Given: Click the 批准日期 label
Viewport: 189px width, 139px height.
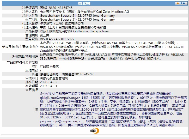Looking at the screenshot, I should [32, 82].
